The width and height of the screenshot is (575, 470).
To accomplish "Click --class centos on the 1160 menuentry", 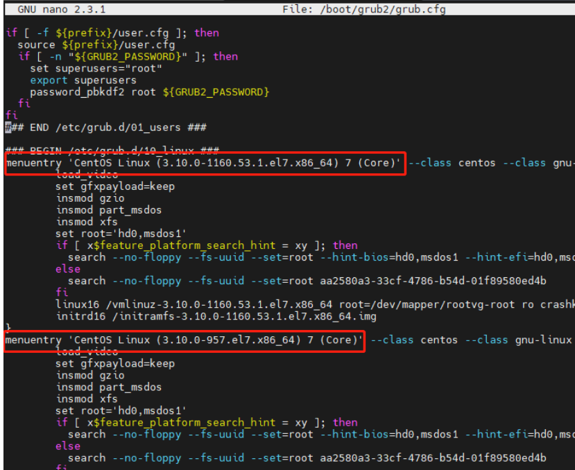I will click(452, 163).
